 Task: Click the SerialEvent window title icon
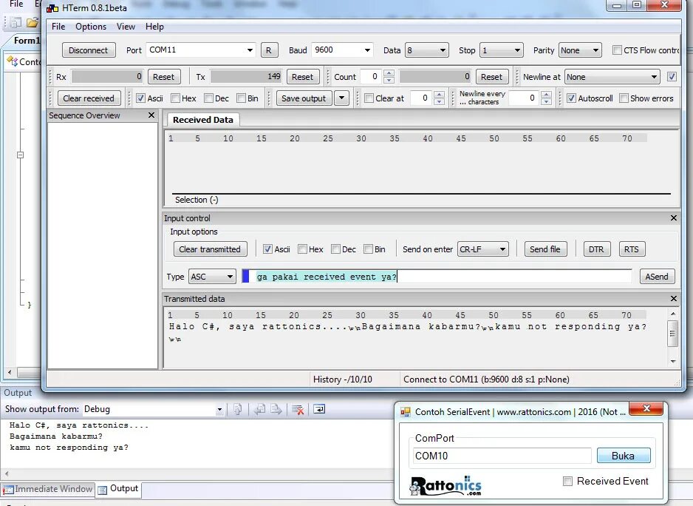pyautogui.click(x=406, y=412)
